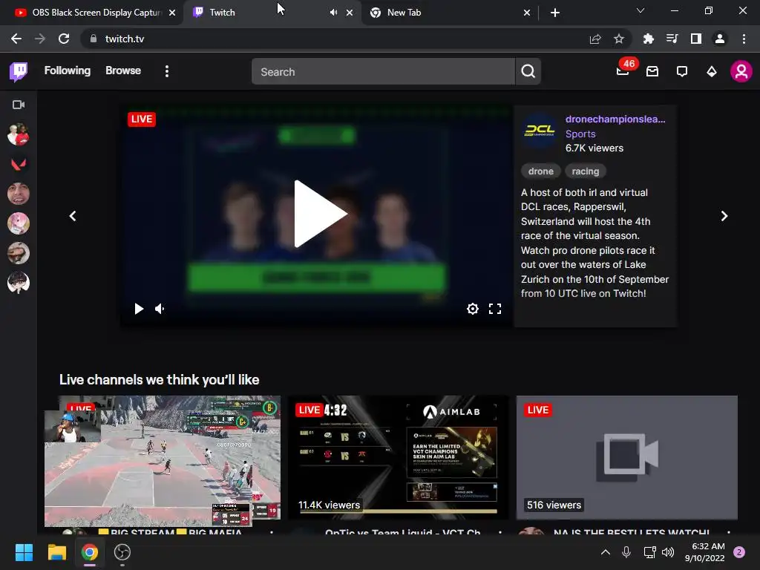Open the red Valorant channel in sidebar
This screenshot has height=570, width=760.
(19, 164)
